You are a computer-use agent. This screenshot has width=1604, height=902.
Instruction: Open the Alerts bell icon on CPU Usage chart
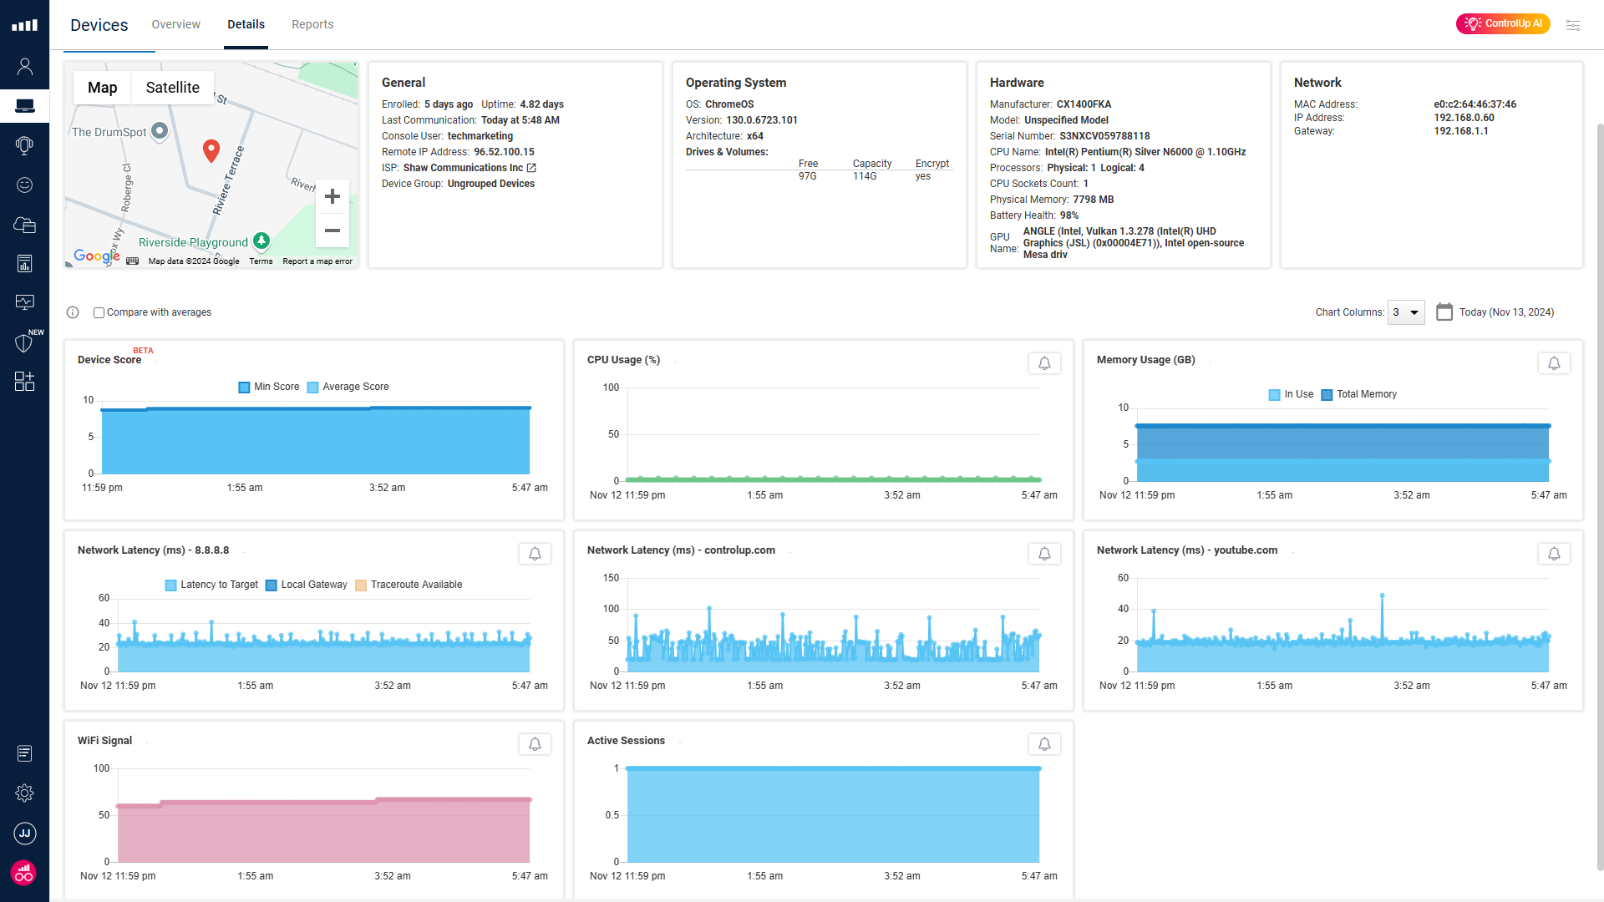[x=1043, y=362]
